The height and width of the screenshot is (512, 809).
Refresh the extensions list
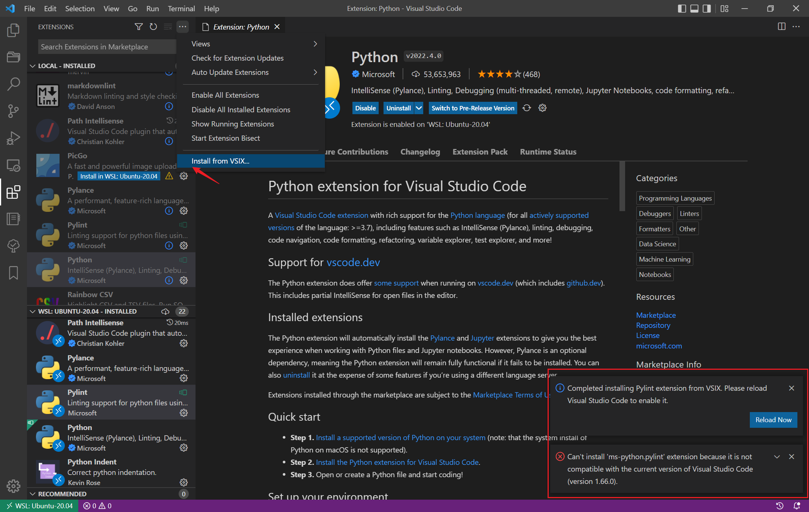click(153, 27)
